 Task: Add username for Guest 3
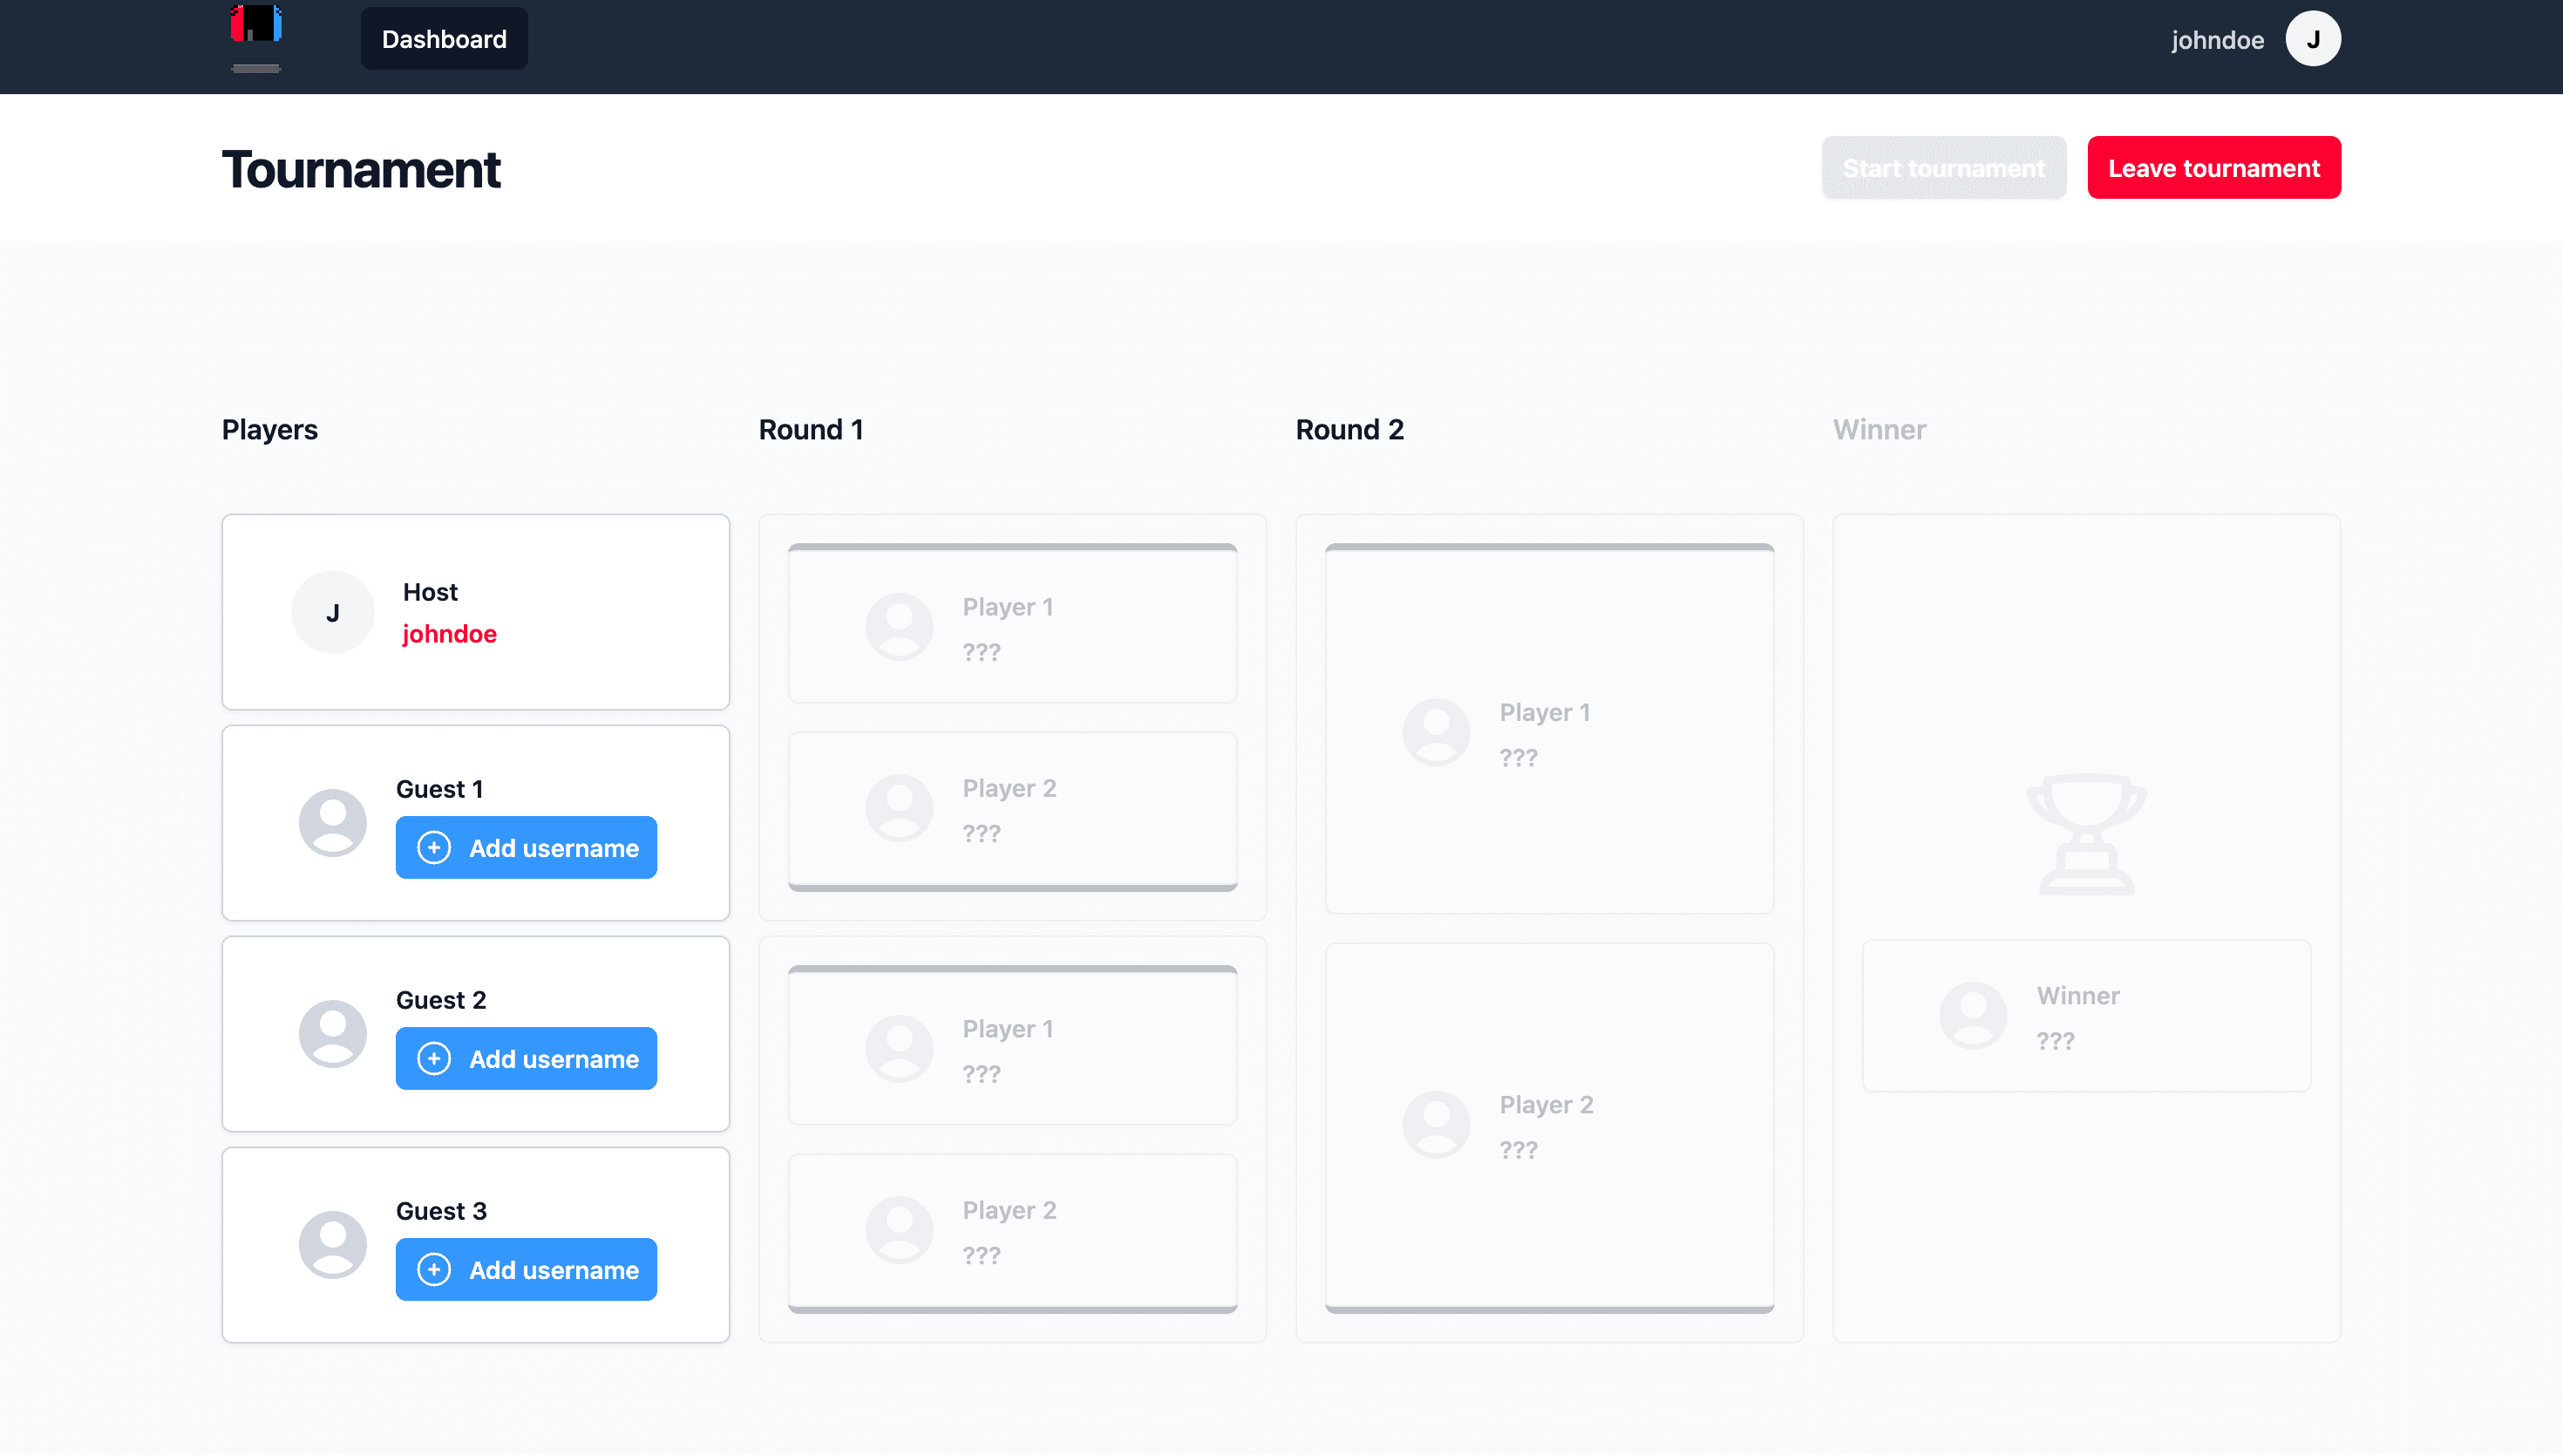[x=527, y=1270]
